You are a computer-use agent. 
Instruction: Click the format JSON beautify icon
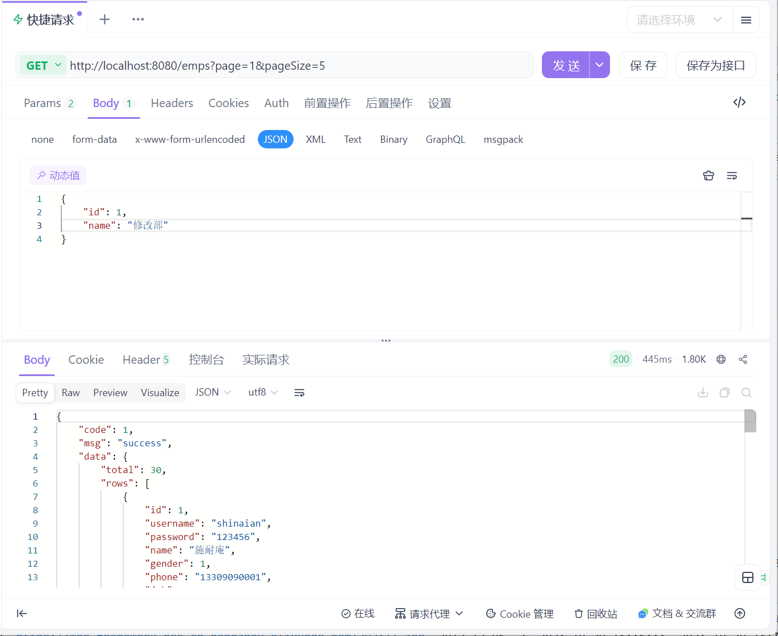(708, 176)
